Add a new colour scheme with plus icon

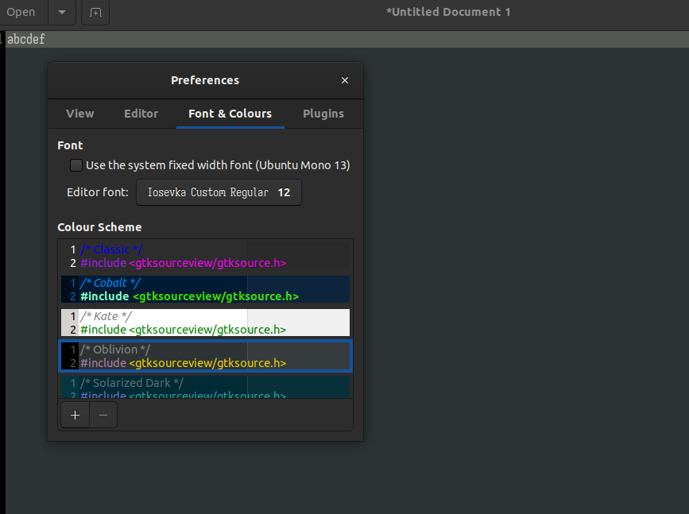[75, 415]
